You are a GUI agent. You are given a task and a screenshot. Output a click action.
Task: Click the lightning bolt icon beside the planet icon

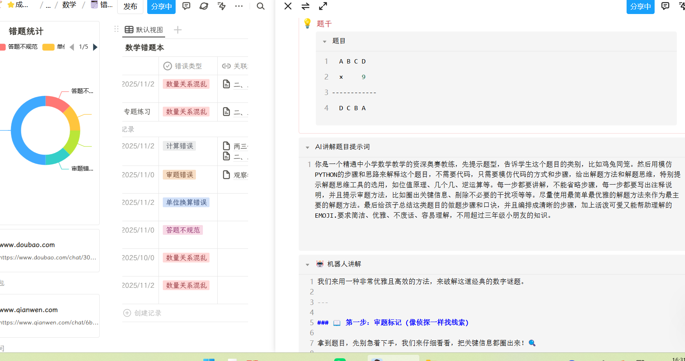[222, 6]
